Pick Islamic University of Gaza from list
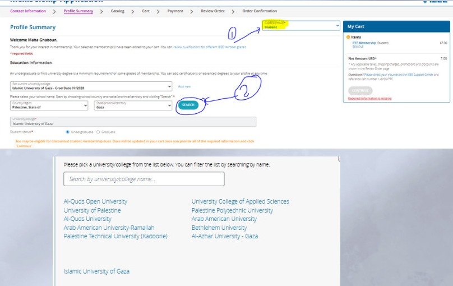Image resolution: width=453 pixels, height=286 pixels. tap(96, 271)
